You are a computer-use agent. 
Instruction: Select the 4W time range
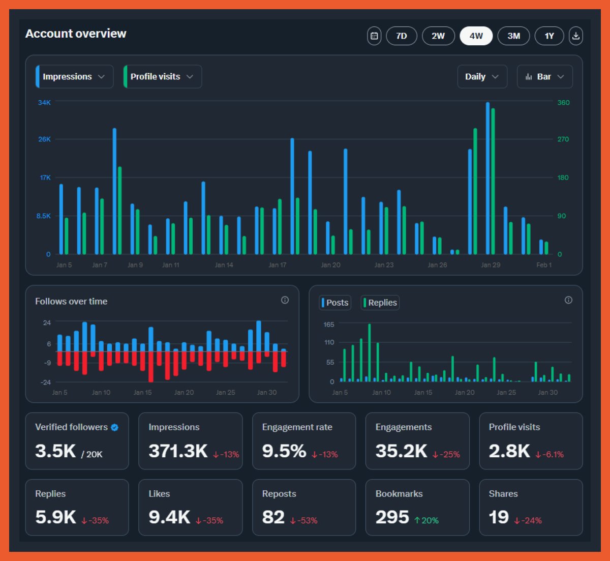pyautogui.click(x=476, y=36)
